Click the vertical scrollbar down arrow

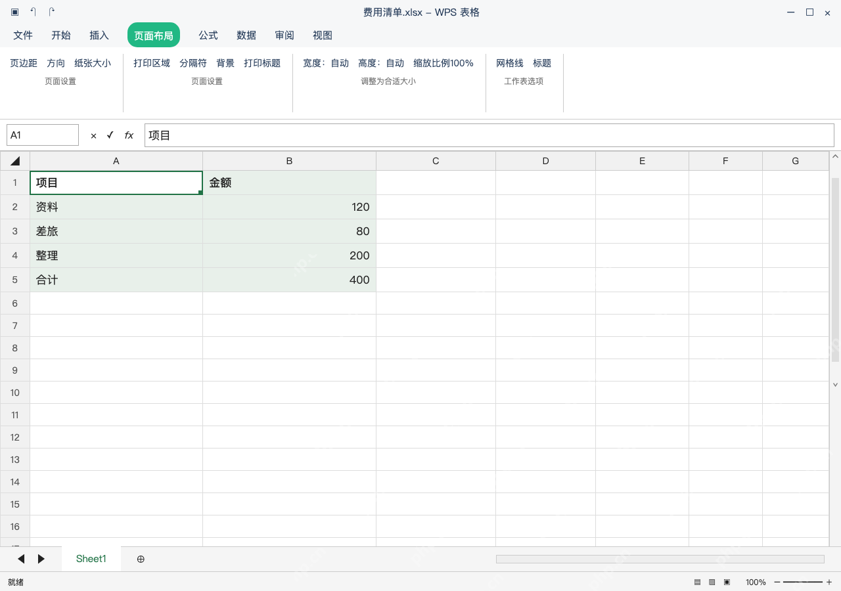click(x=836, y=385)
